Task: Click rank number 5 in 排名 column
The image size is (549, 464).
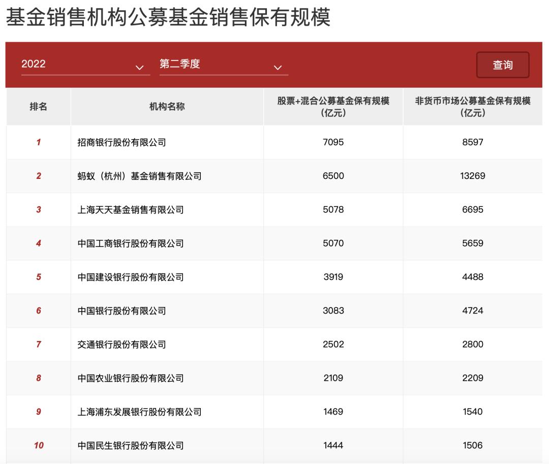Action: click(39, 277)
